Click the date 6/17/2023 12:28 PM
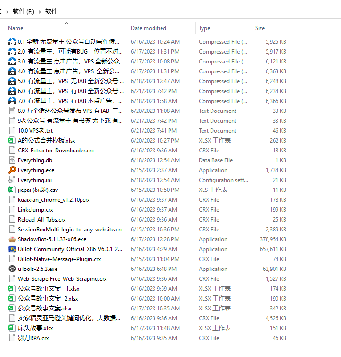 (x=155, y=239)
